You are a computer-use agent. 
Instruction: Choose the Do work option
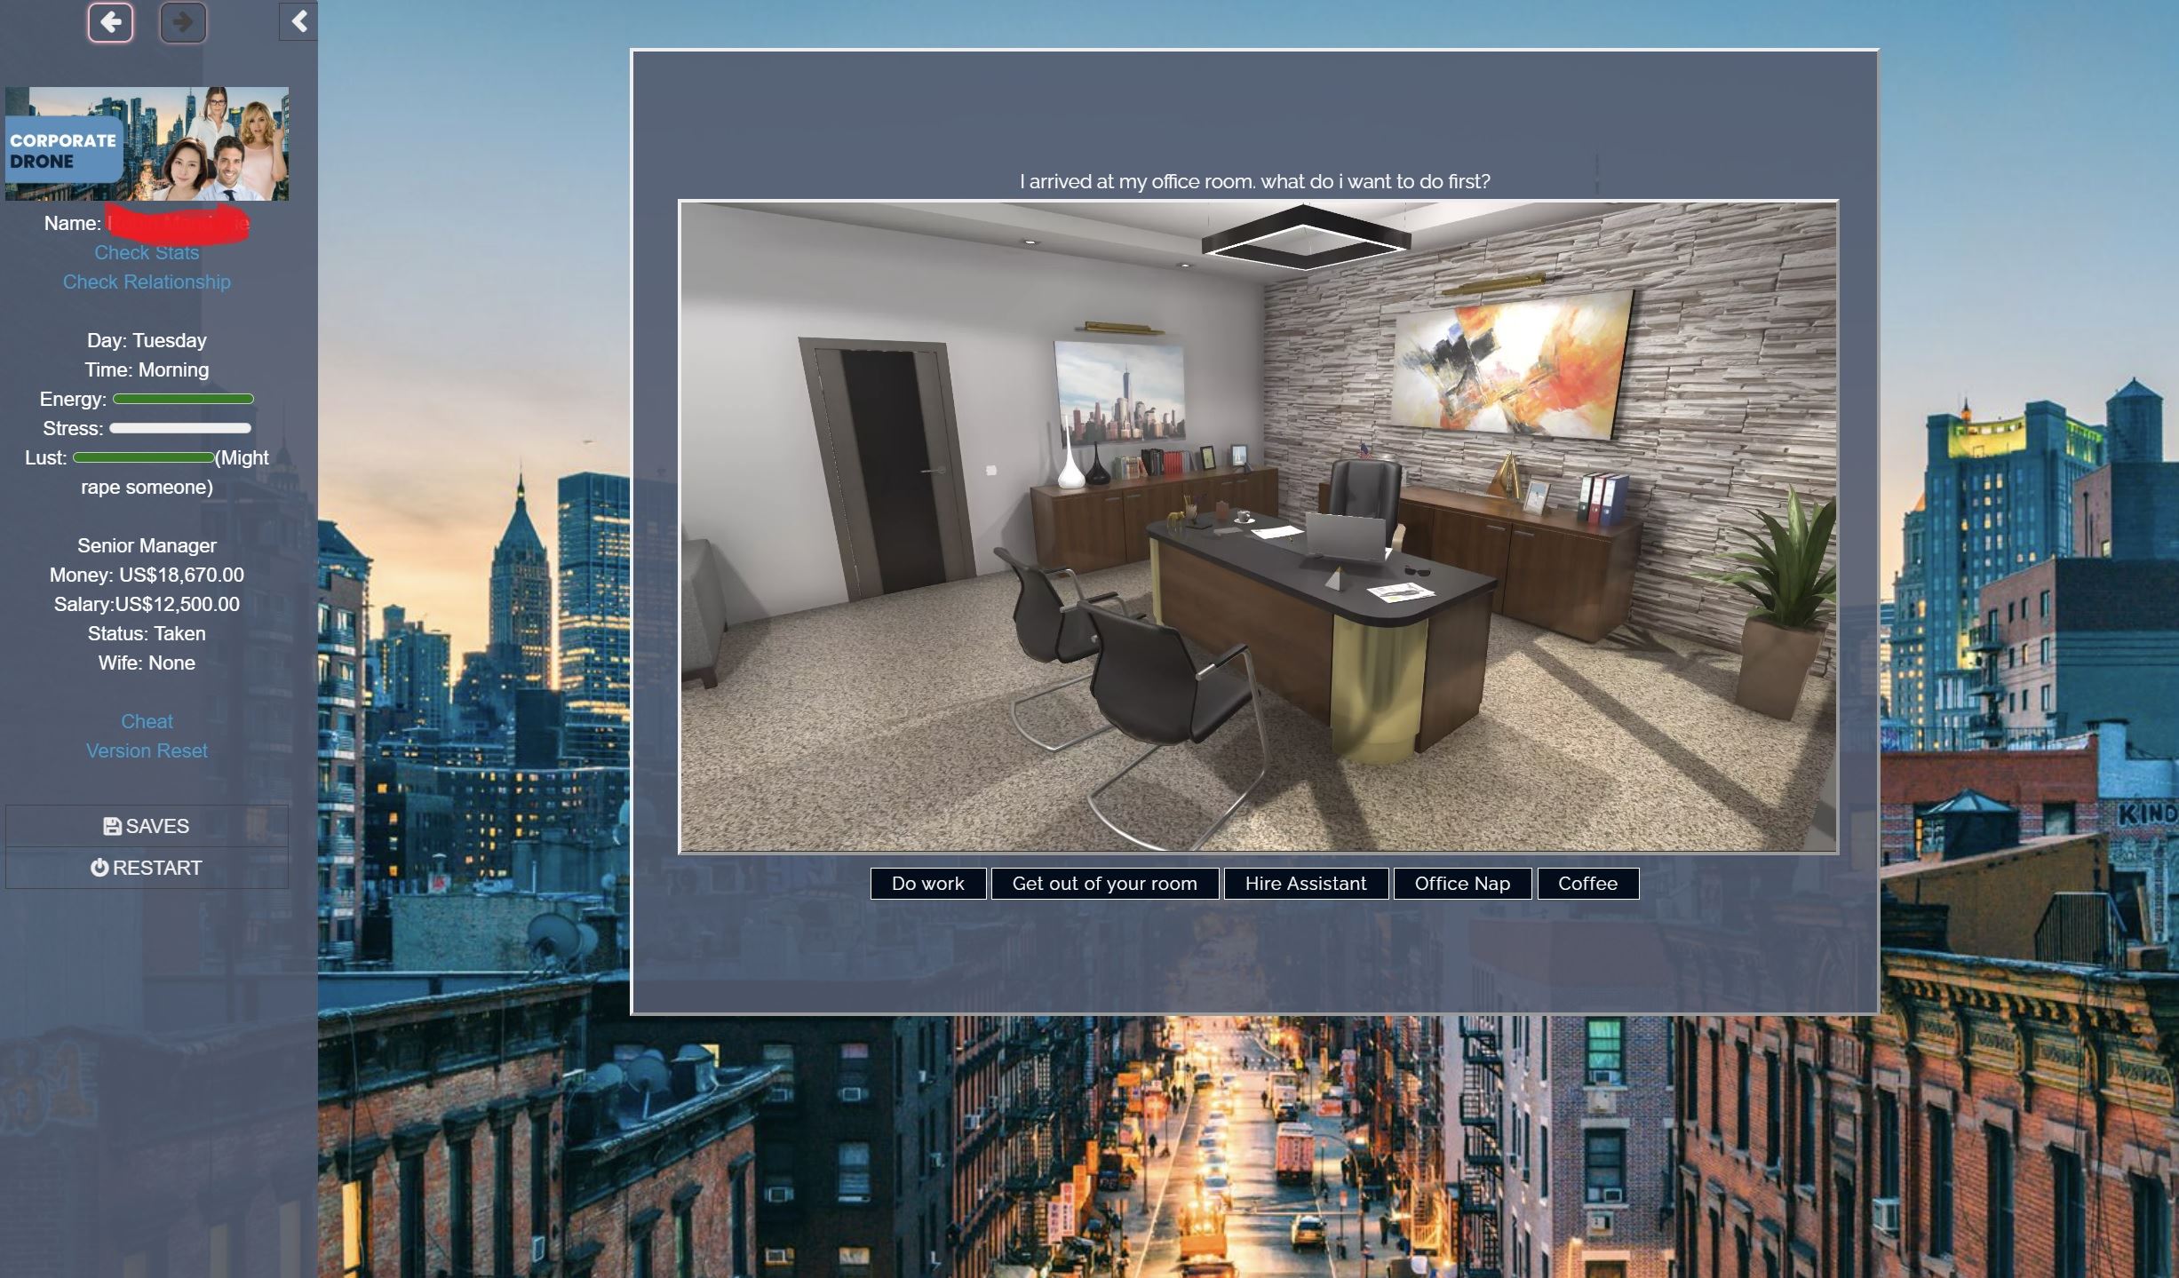tap(927, 884)
